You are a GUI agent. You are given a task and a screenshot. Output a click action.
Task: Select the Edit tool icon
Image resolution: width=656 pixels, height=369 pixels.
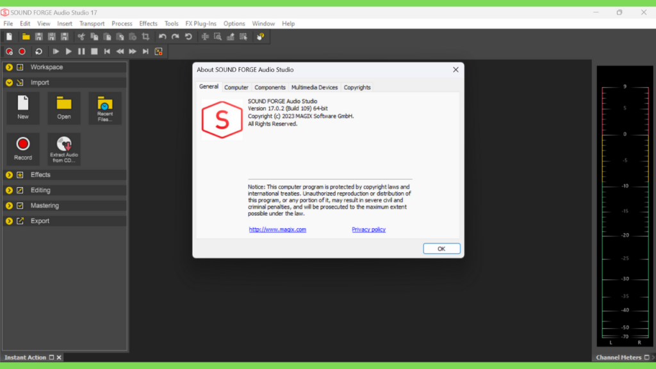pos(205,37)
